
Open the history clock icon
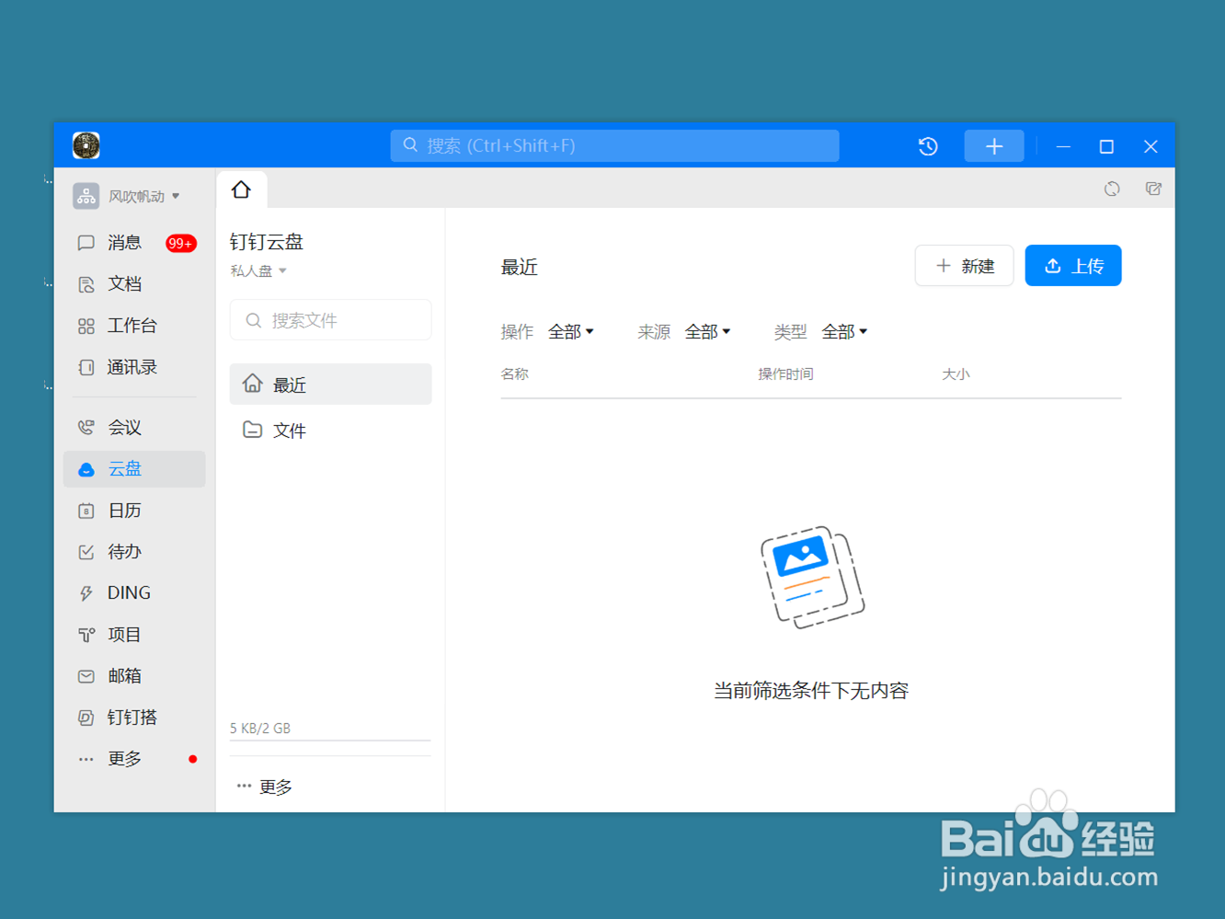click(x=928, y=146)
